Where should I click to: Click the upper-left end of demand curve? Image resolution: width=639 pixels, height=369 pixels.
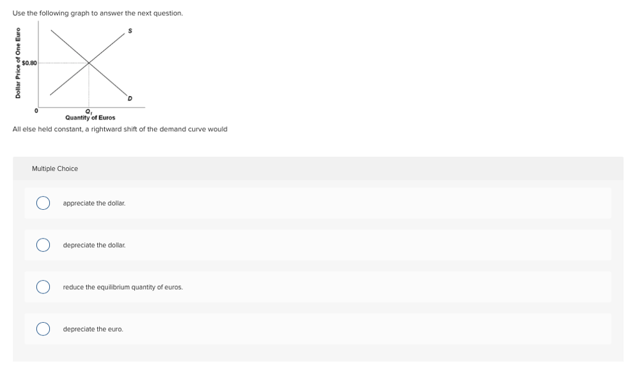[51, 31]
